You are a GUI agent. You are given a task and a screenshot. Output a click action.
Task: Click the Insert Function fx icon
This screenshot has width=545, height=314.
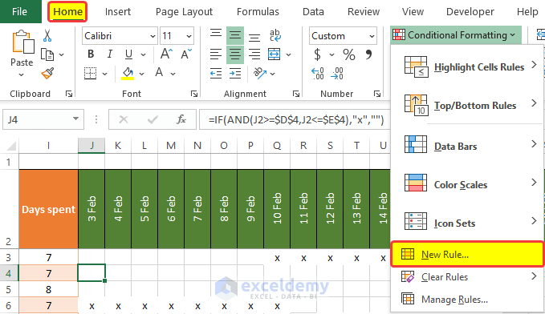(181, 119)
